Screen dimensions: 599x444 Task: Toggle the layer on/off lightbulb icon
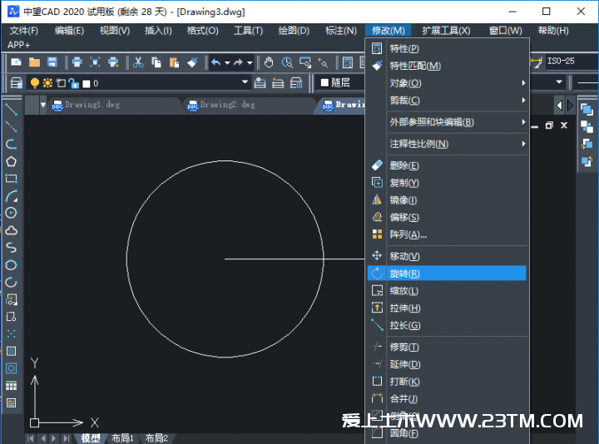(35, 83)
